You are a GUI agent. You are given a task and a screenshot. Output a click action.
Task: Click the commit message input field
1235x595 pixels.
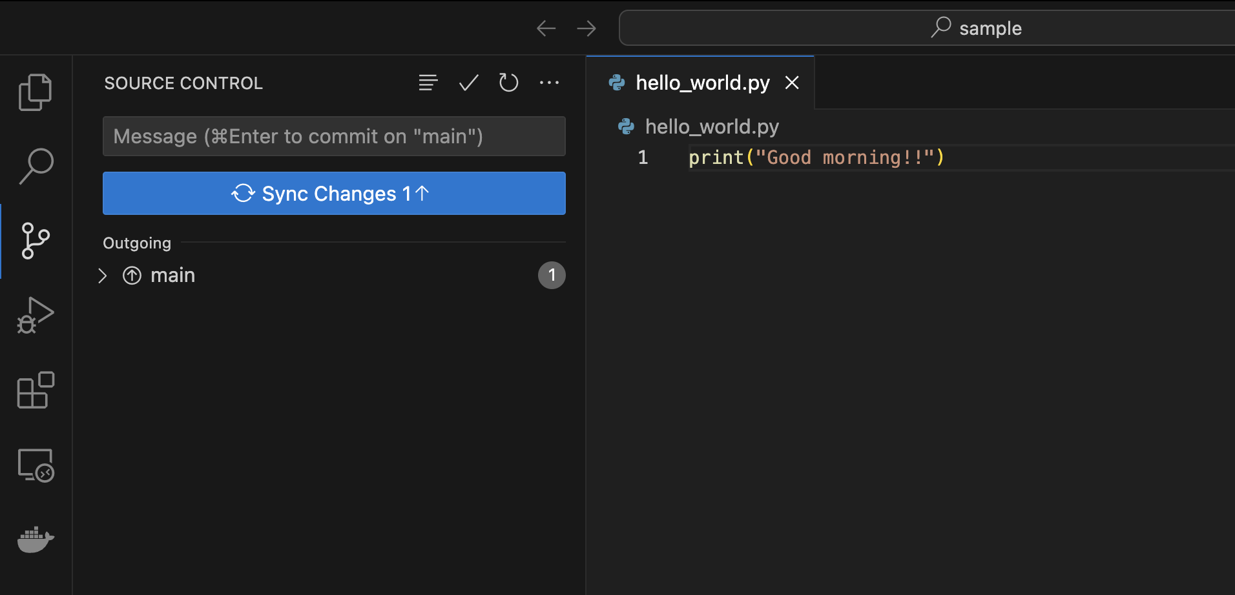coord(334,136)
